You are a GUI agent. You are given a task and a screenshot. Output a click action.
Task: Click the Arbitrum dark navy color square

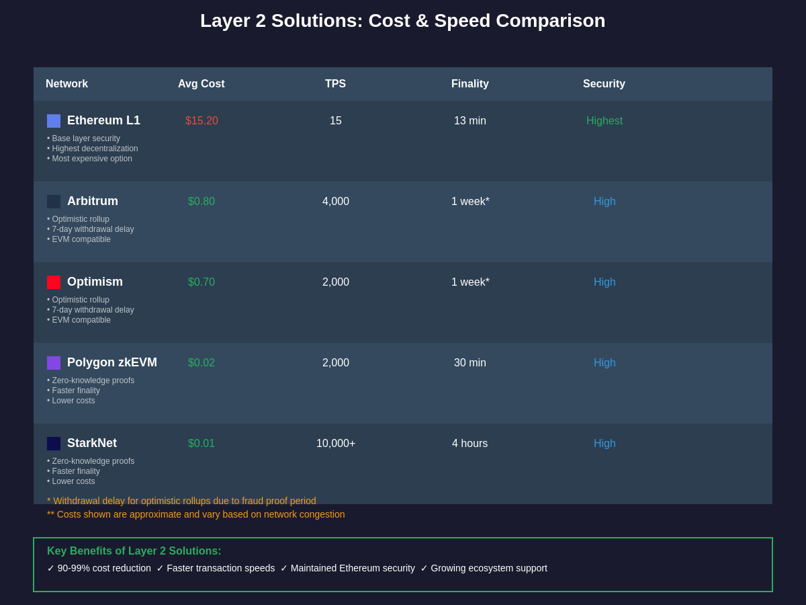(x=54, y=202)
